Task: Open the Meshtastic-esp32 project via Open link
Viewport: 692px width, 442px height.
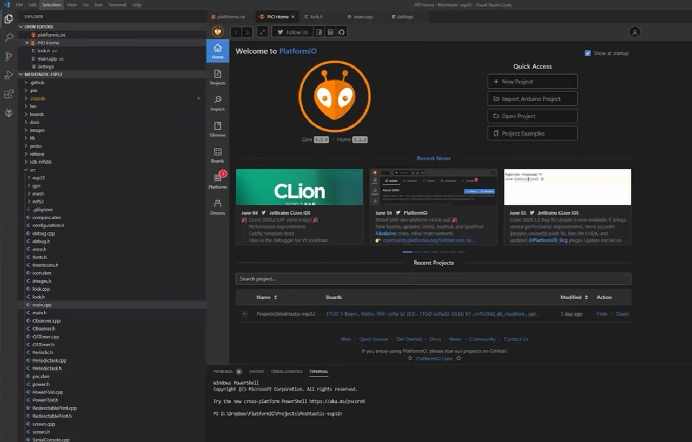Action: 622,314
